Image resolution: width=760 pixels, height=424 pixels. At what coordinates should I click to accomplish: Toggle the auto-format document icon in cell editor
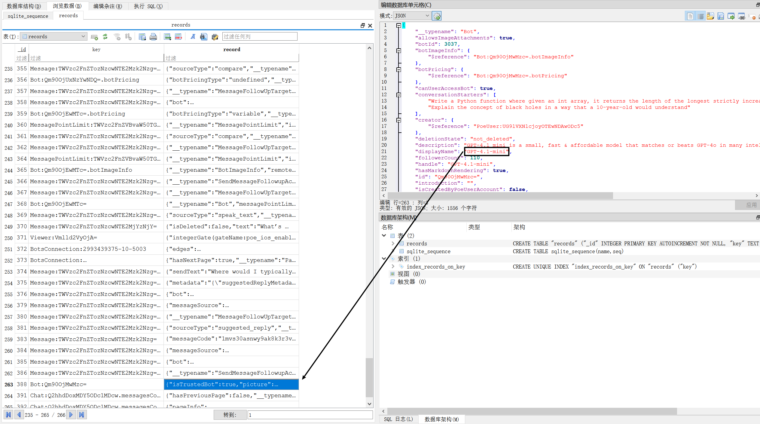(x=690, y=16)
